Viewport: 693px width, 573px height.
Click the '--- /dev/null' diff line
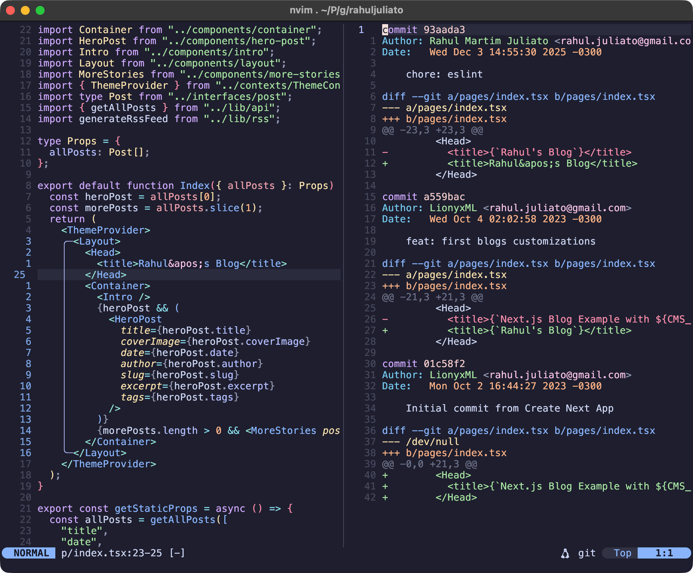click(420, 442)
